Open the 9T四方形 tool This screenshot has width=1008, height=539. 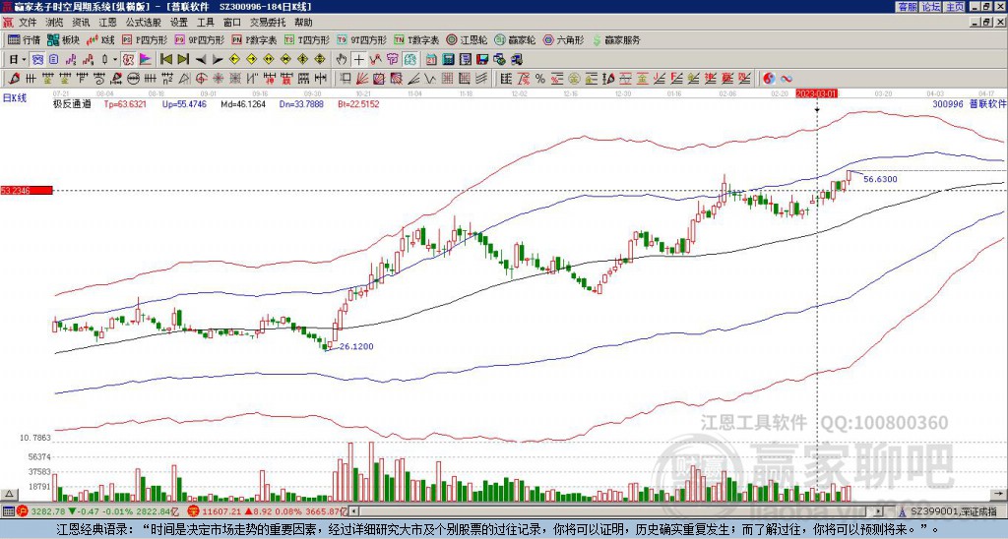point(362,39)
